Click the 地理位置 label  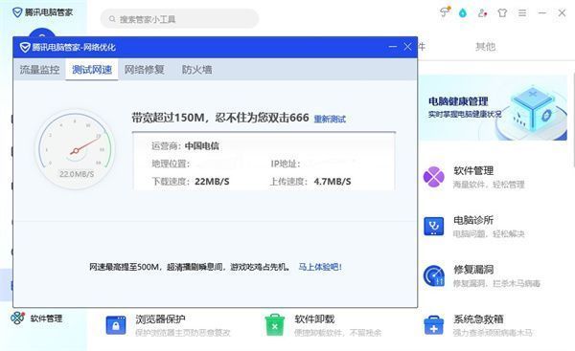pyautogui.click(x=171, y=164)
